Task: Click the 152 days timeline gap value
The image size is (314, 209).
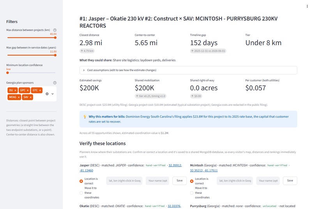Action: 204,43
